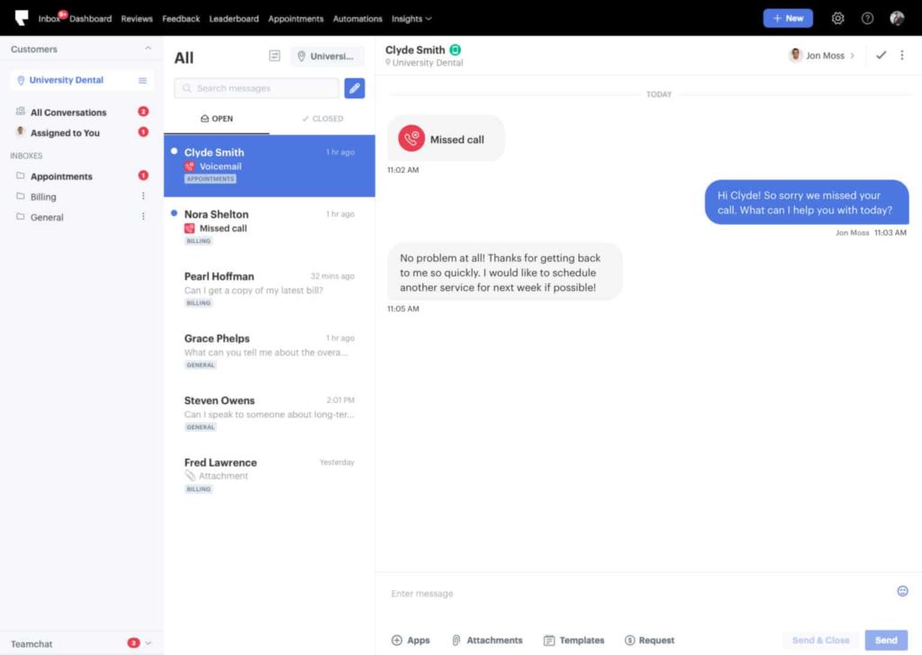Open Nora Shelton's conversation
922x655 pixels.
click(x=269, y=228)
